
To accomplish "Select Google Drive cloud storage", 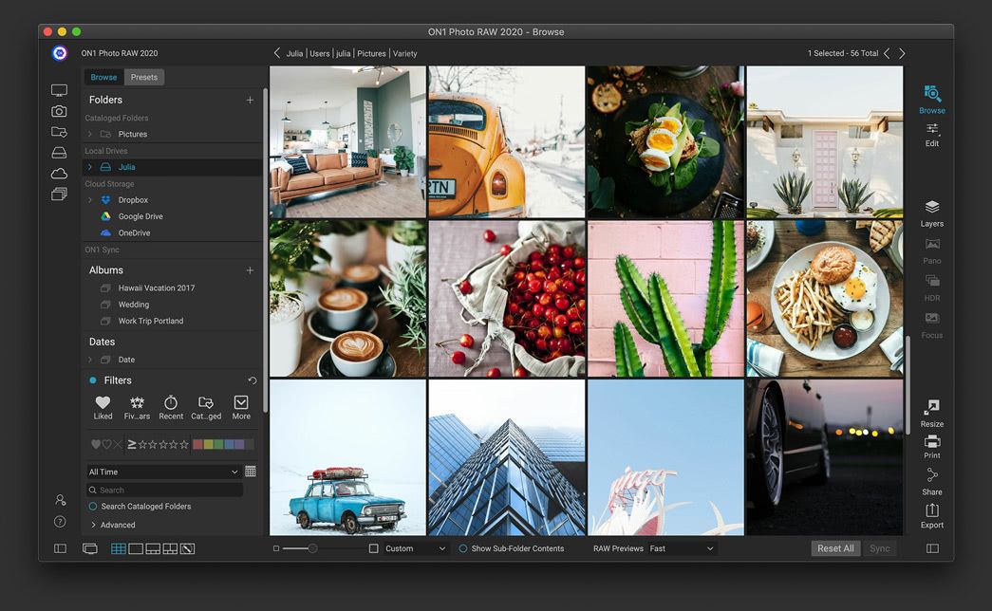I will point(140,216).
